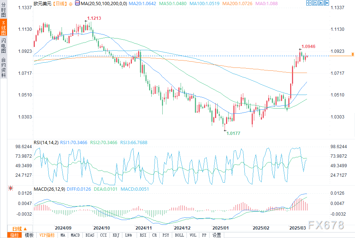Select the 指标 tab at bottom
The width and height of the screenshot is (355, 238).
coord(15,235)
